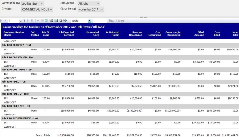Refresh the report

(x=46, y=21)
